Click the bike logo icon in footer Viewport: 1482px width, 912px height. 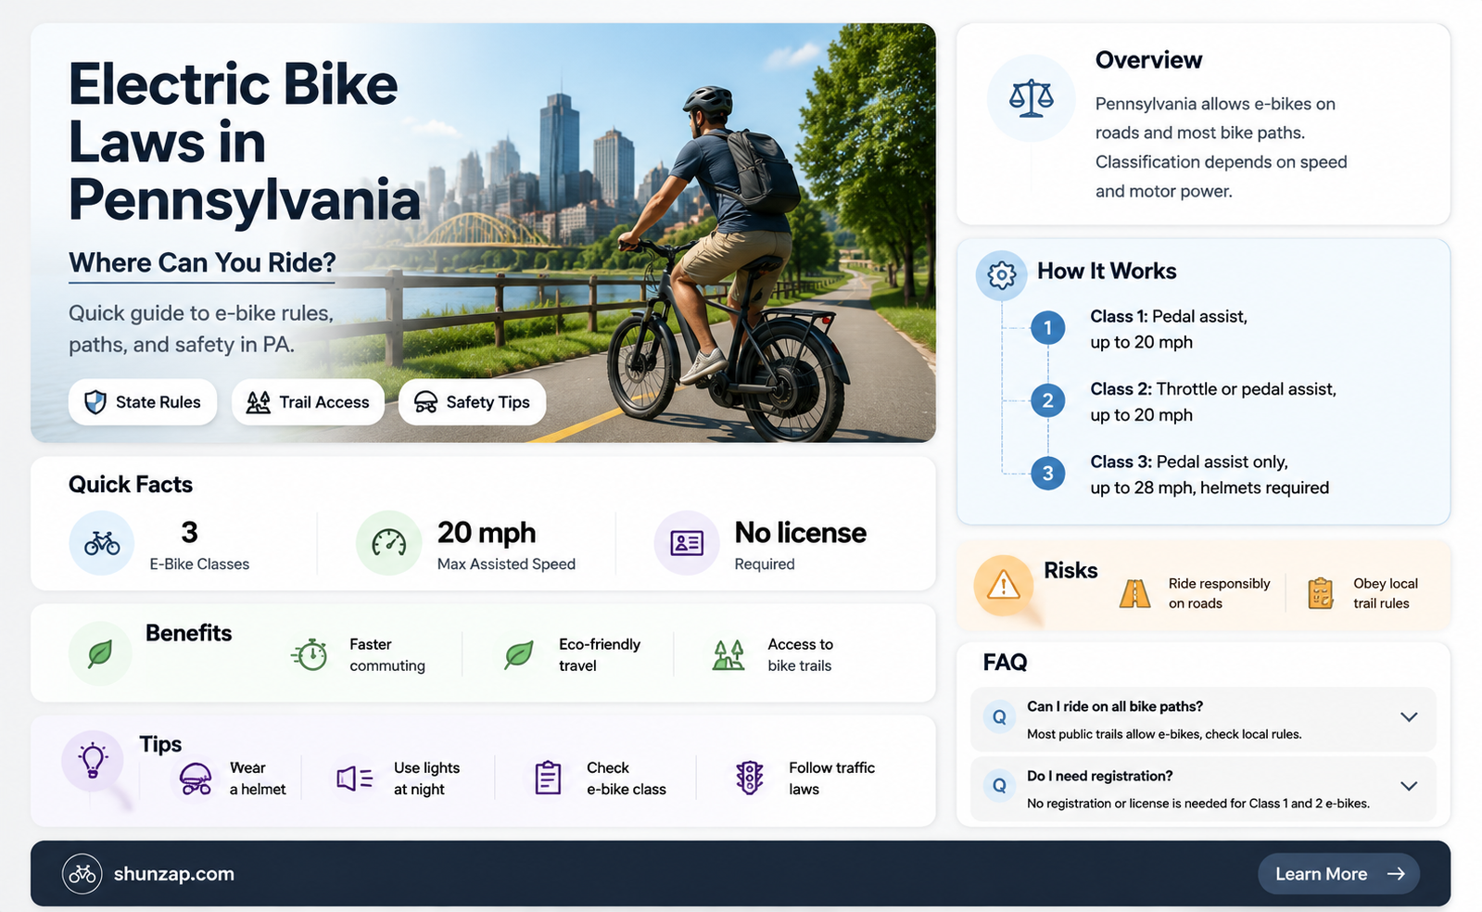[x=82, y=874]
